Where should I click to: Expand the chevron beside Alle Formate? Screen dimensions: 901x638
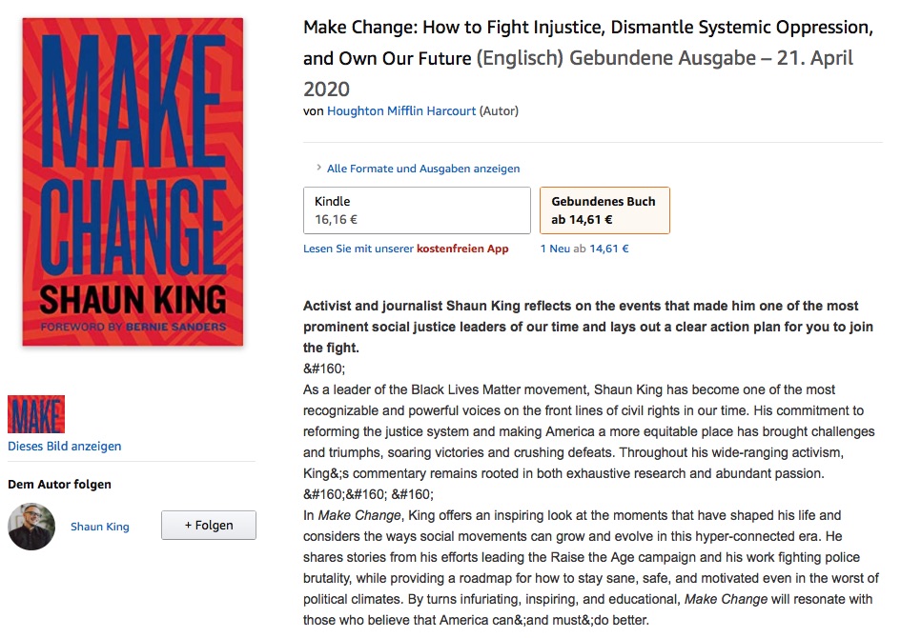tap(318, 169)
